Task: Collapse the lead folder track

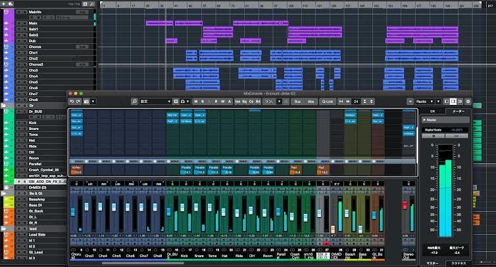Action: tap(3, 228)
